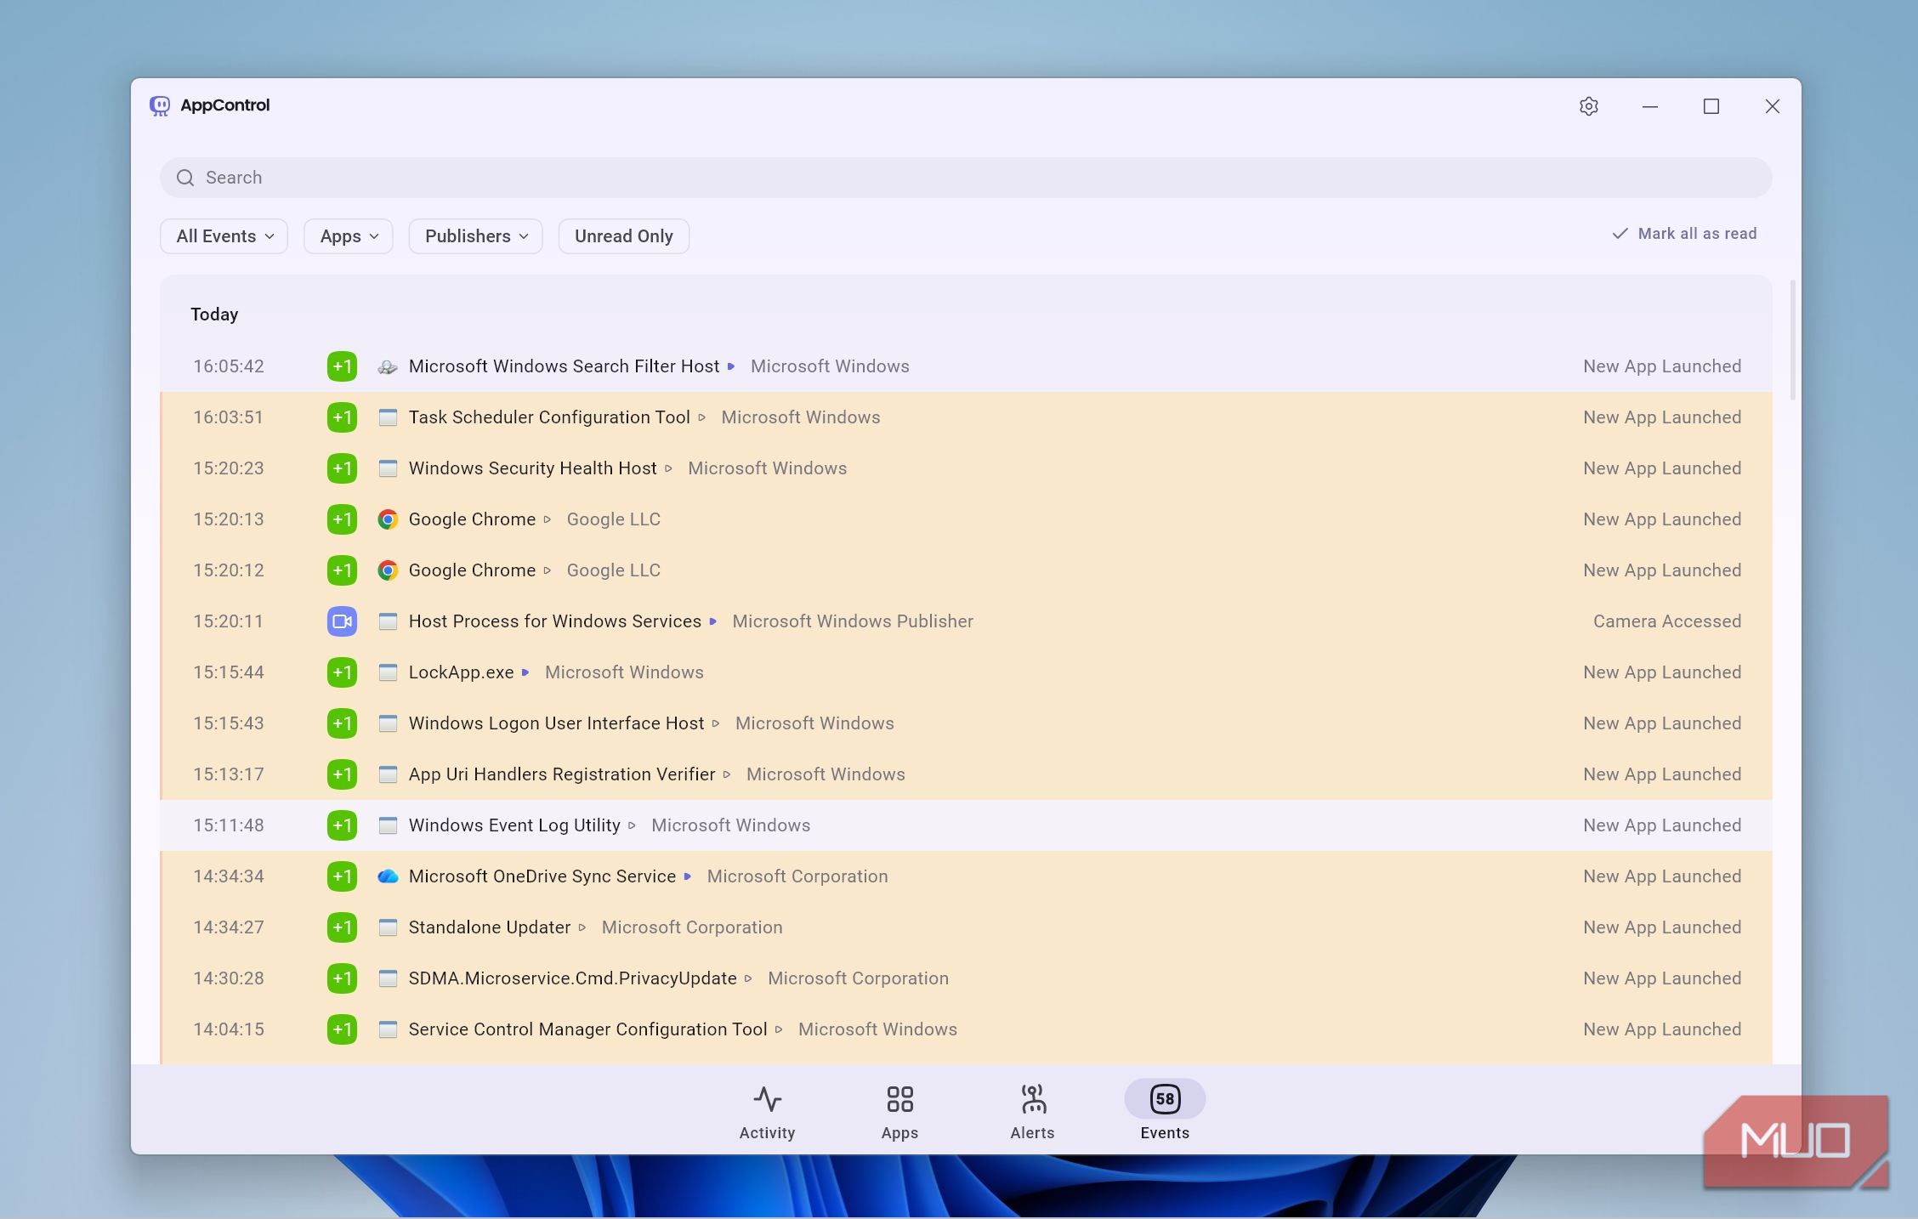Image resolution: width=1918 pixels, height=1219 pixels.
Task: Click the search magnifier icon
Action: (185, 178)
